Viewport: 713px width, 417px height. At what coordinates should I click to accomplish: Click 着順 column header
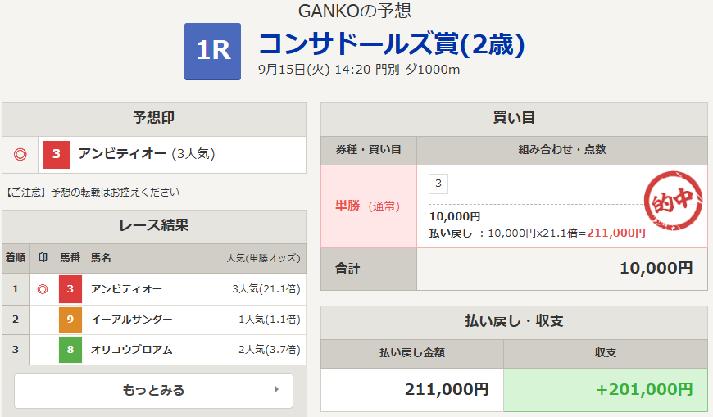(16, 258)
